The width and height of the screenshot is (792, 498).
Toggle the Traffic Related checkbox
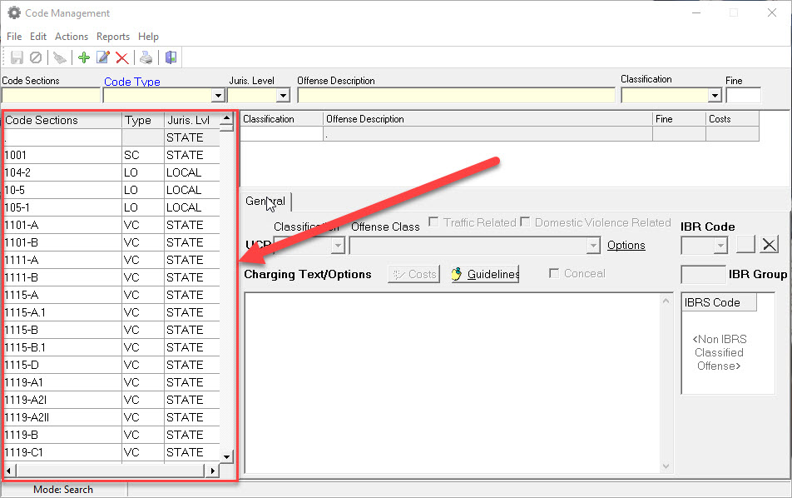pyautogui.click(x=434, y=222)
